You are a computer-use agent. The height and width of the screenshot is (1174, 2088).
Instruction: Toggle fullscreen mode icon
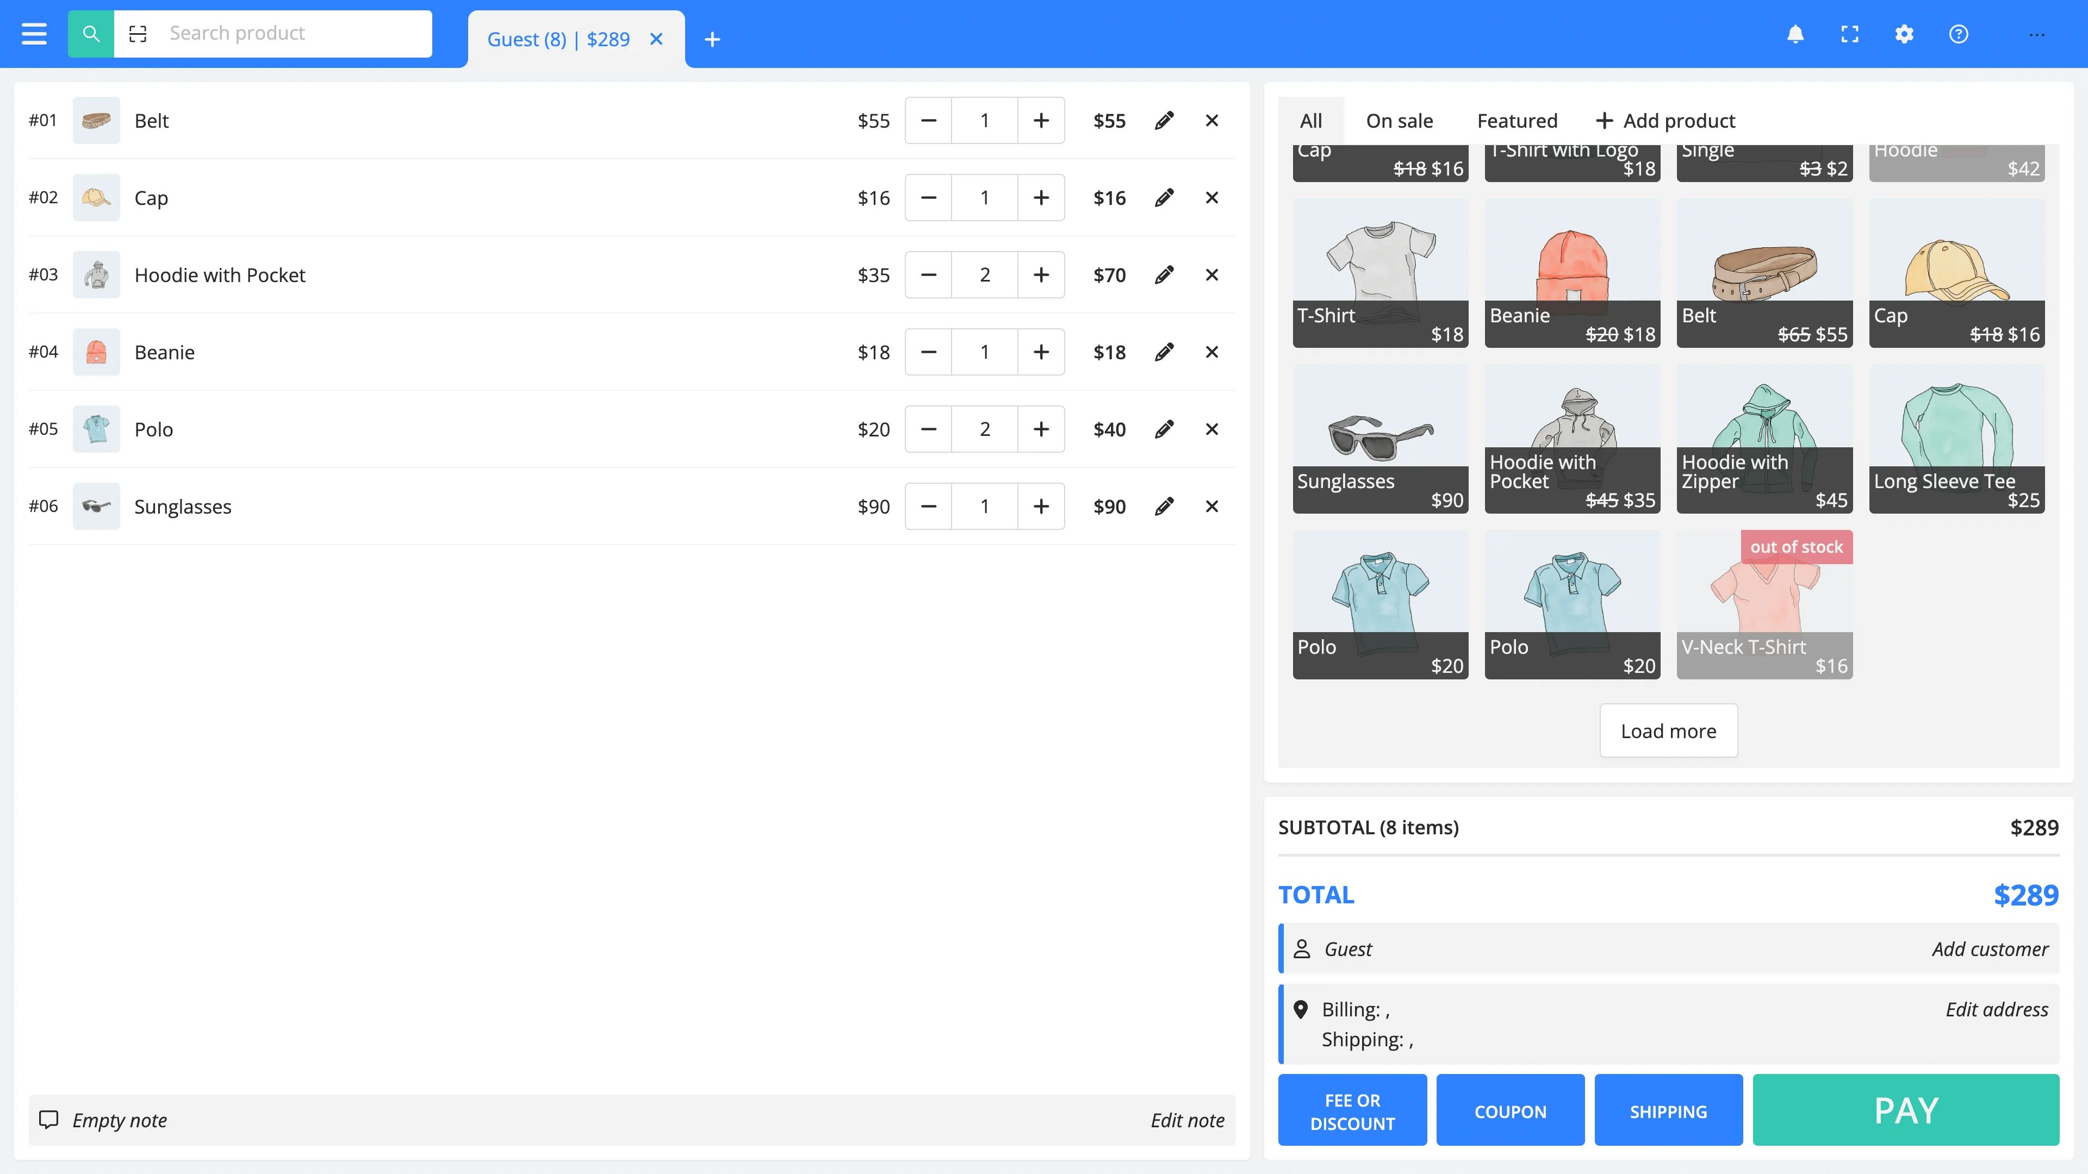click(x=1850, y=34)
